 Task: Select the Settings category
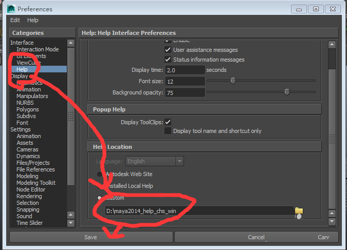pyautogui.click(x=21, y=129)
